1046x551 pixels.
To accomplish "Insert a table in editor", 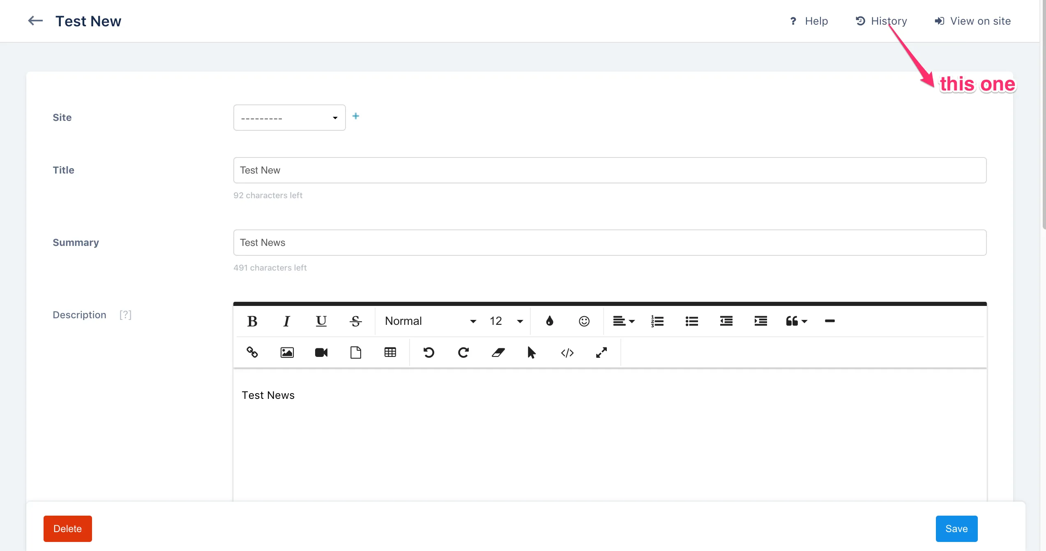I will click(390, 352).
